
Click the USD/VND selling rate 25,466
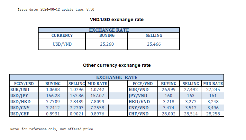click(154, 44)
